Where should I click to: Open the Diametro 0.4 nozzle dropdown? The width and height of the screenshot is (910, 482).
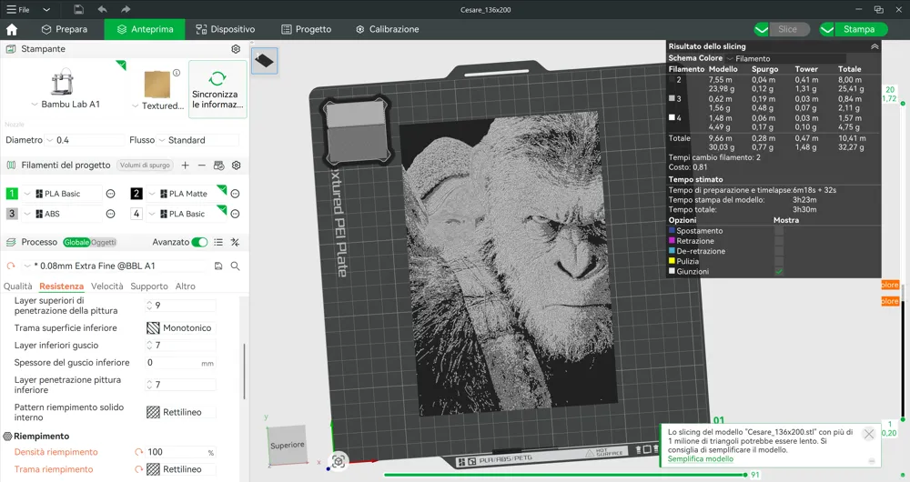click(85, 140)
